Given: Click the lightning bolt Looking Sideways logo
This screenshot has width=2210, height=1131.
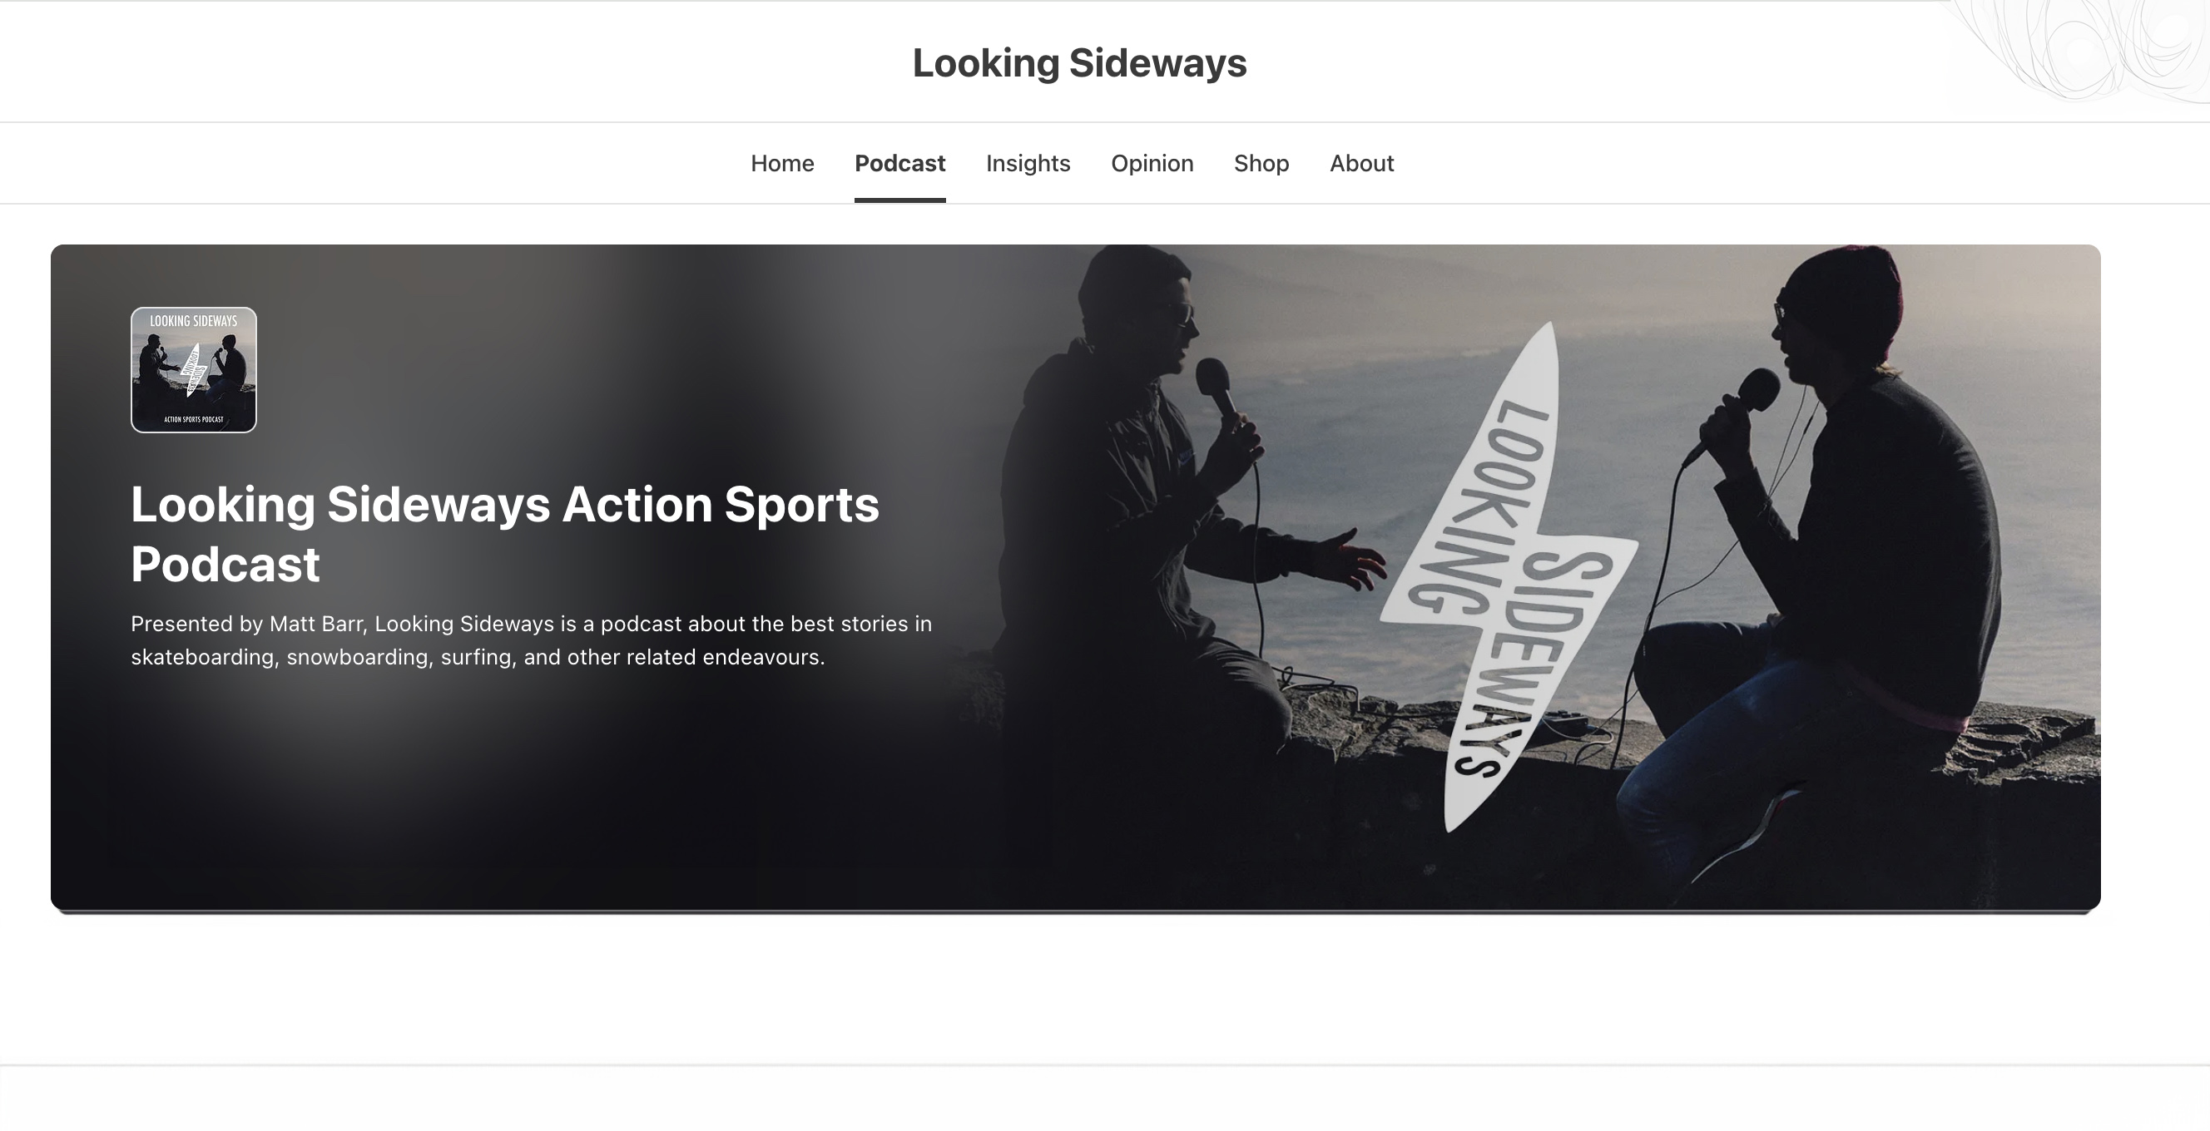Looking at the screenshot, I should point(1508,577).
